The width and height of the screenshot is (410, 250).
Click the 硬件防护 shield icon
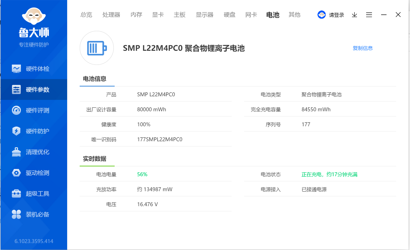[16, 131]
